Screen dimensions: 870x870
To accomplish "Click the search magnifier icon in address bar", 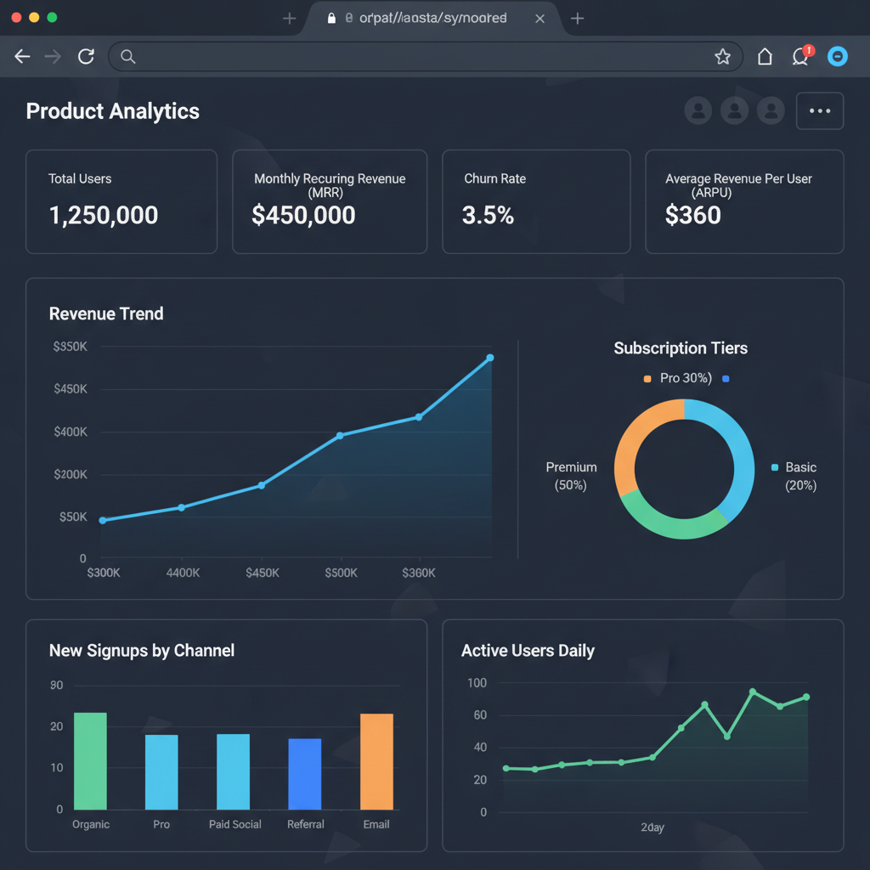I will point(128,57).
